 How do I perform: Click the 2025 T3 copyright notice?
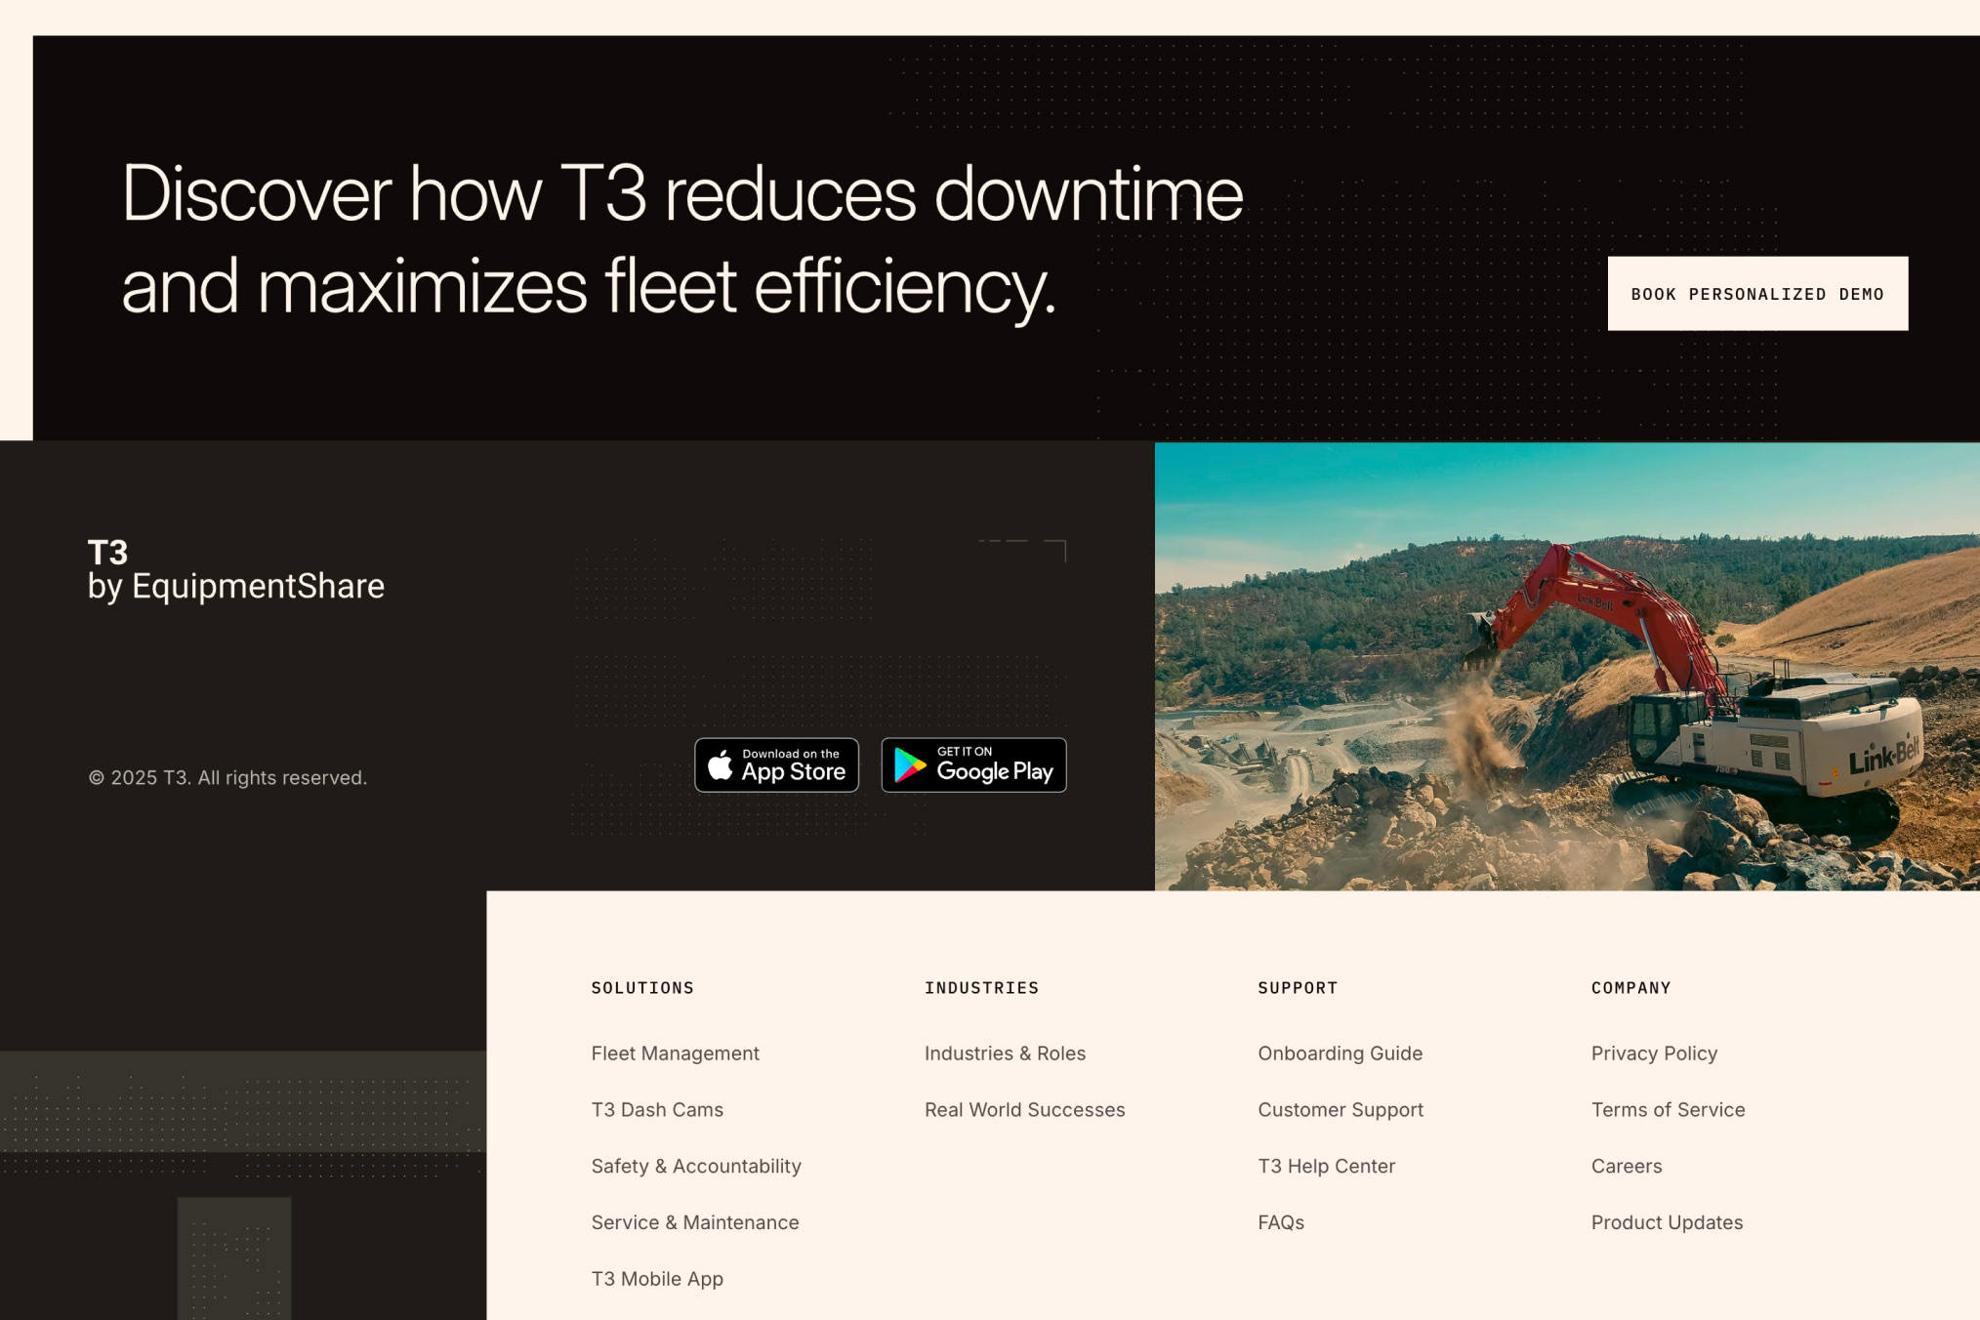[227, 778]
